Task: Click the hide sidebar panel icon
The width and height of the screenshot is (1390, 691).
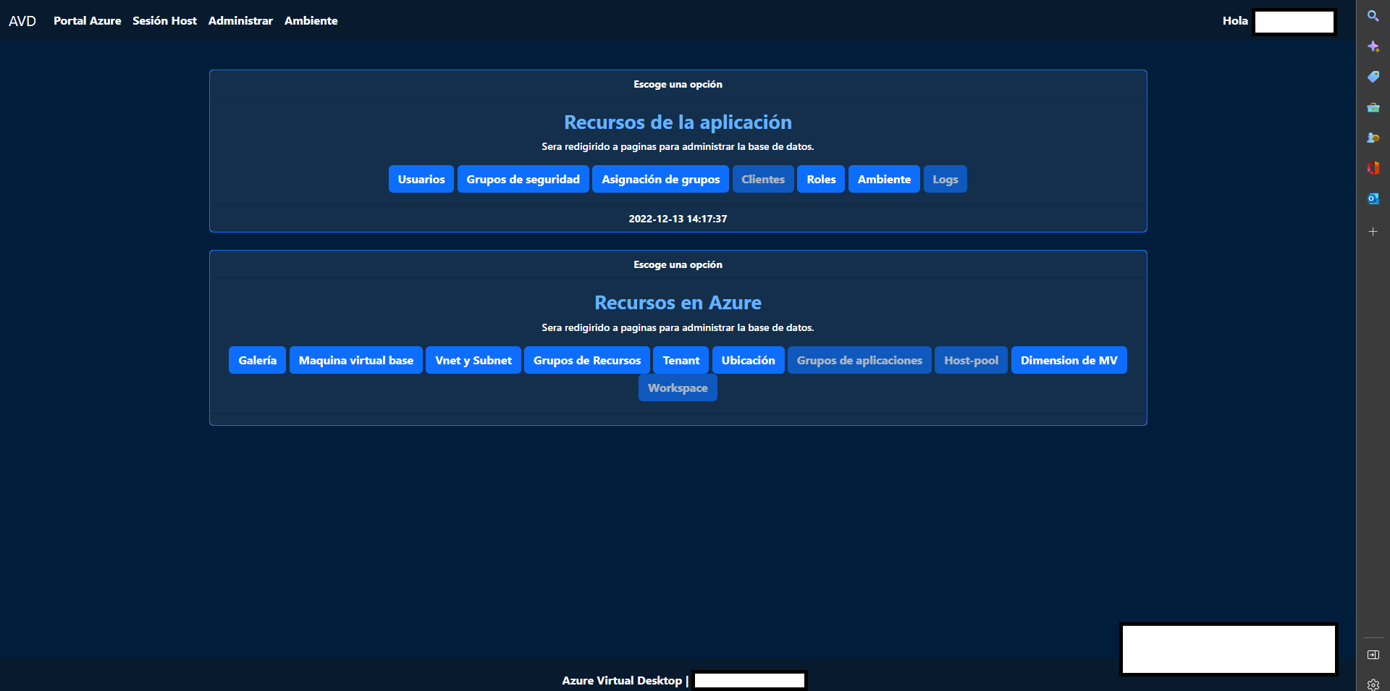Action: tap(1373, 655)
